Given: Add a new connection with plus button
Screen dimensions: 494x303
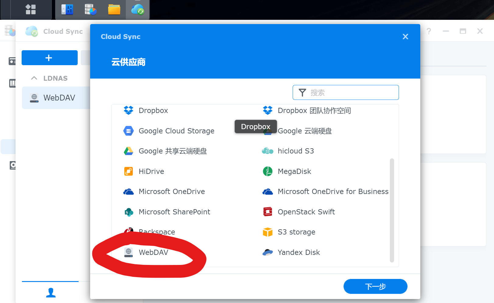Looking at the screenshot, I should tap(50, 58).
